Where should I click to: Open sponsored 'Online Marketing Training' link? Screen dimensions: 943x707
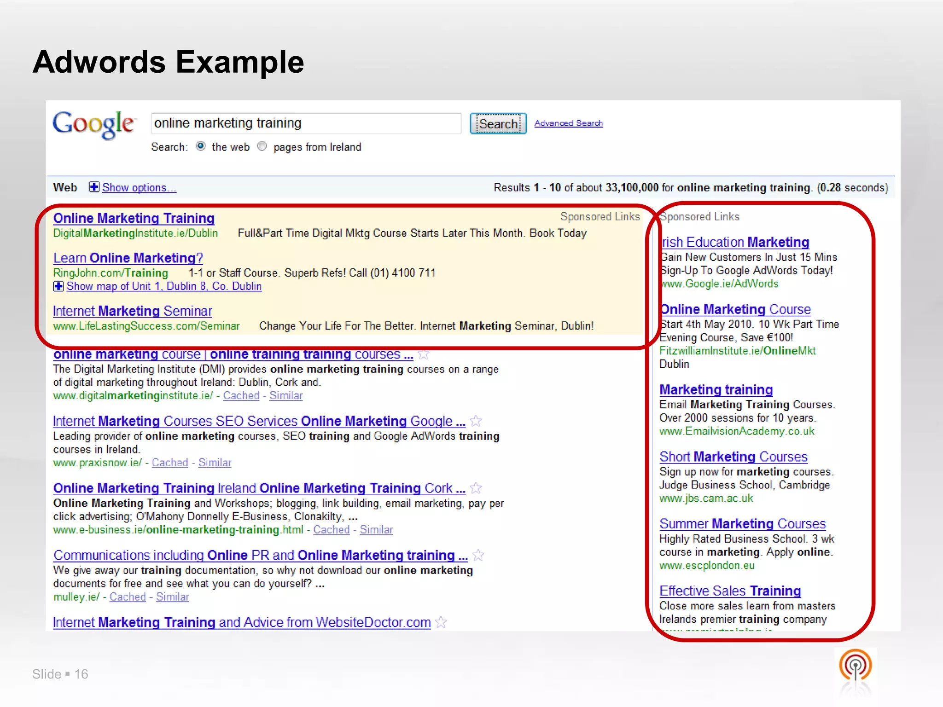pos(134,218)
